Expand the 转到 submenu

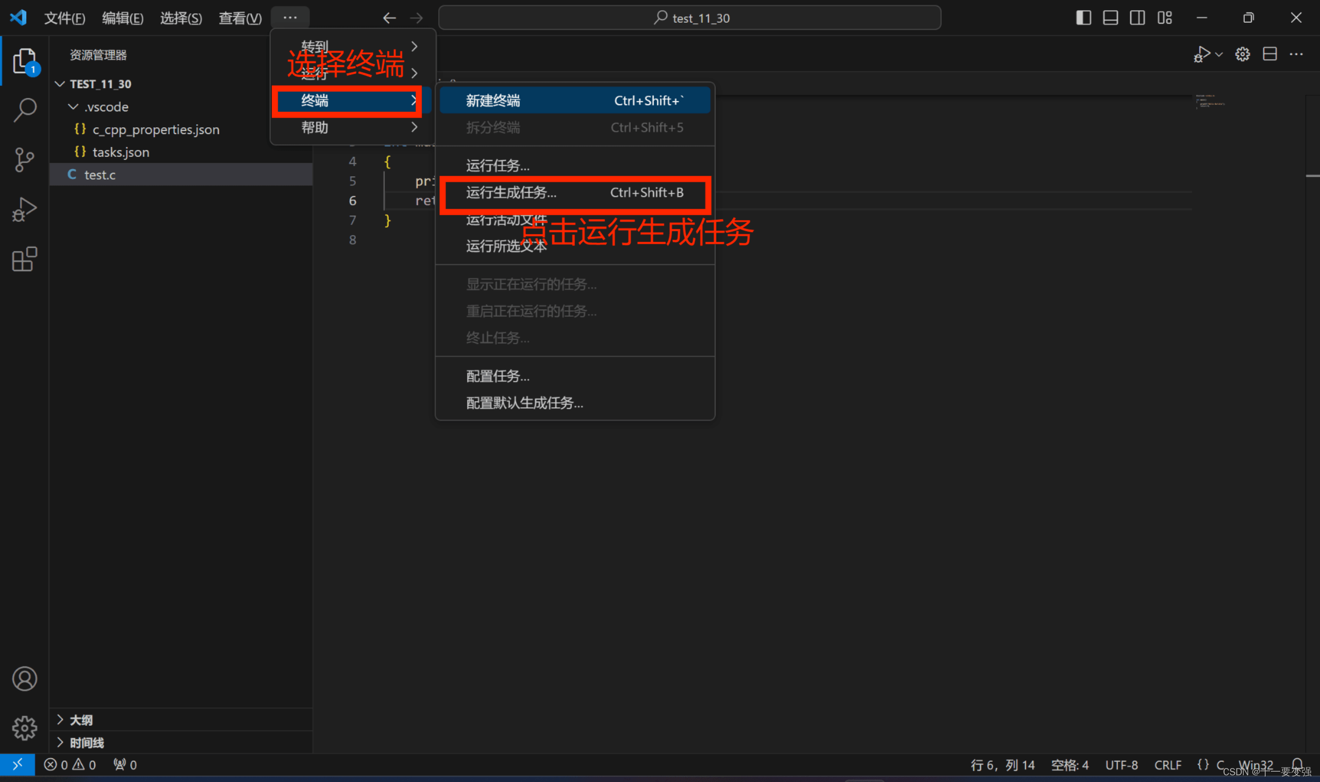click(353, 46)
